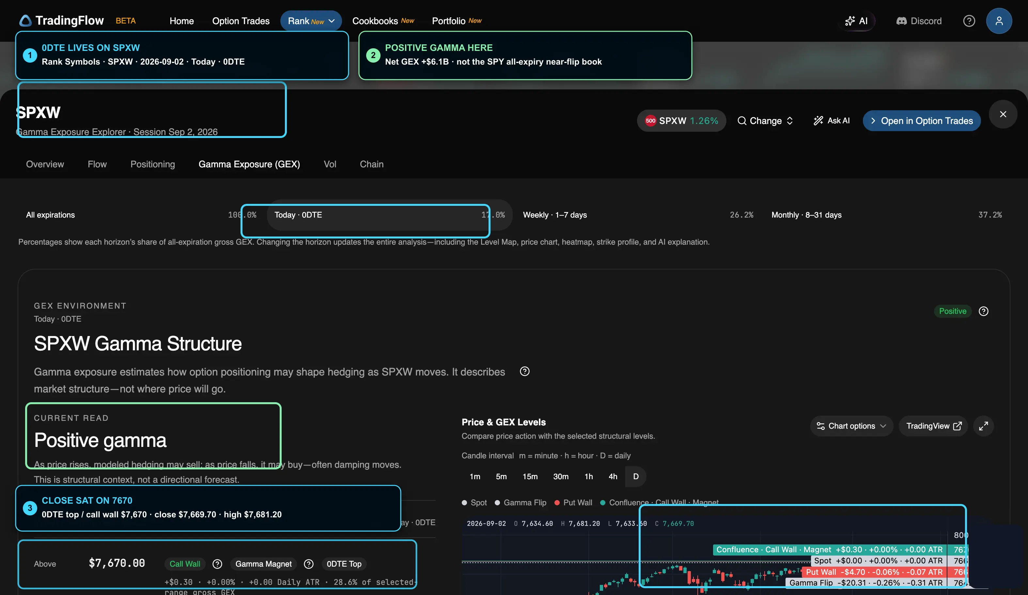Click the "Price & GEX Levels" chart title
The width and height of the screenshot is (1028, 595).
click(503, 422)
